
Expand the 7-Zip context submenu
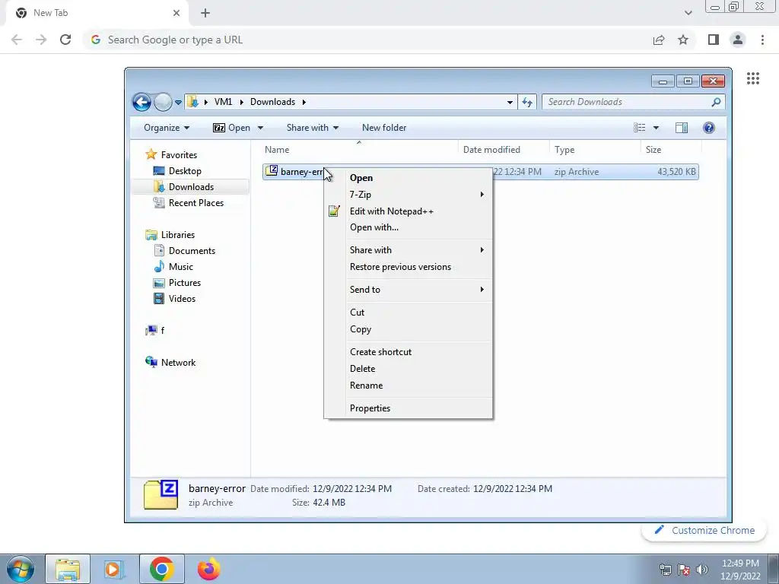coord(408,195)
